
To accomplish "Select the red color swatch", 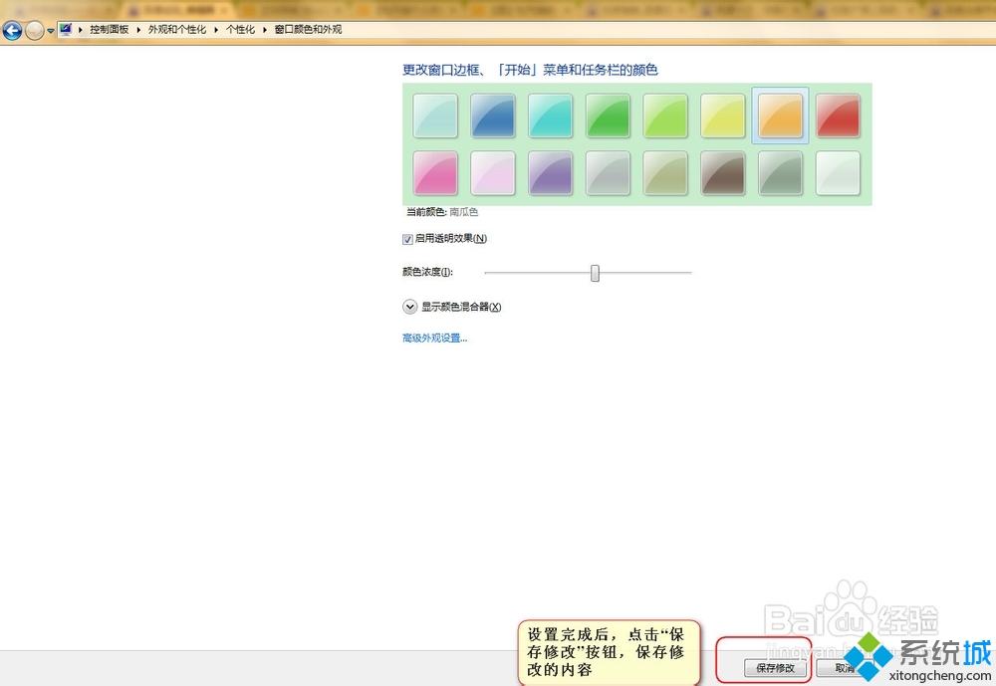I will pyautogui.click(x=838, y=115).
